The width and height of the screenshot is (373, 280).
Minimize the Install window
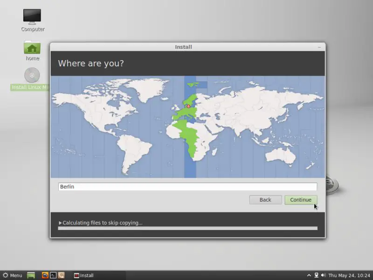point(319,47)
